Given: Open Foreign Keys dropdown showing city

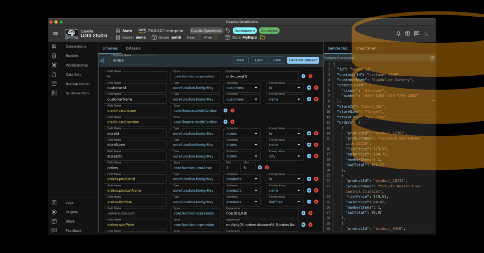Looking at the screenshot, I should pos(284,156).
